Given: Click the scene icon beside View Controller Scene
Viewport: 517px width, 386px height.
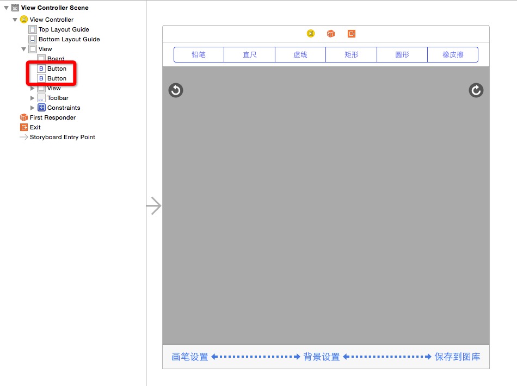Looking at the screenshot, I should pos(15,8).
